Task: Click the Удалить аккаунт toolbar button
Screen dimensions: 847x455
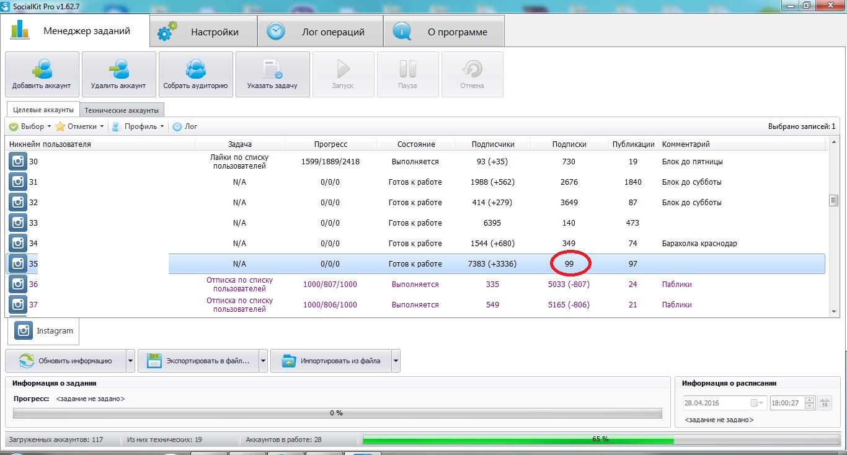Action: pyautogui.click(x=118, y=74)
